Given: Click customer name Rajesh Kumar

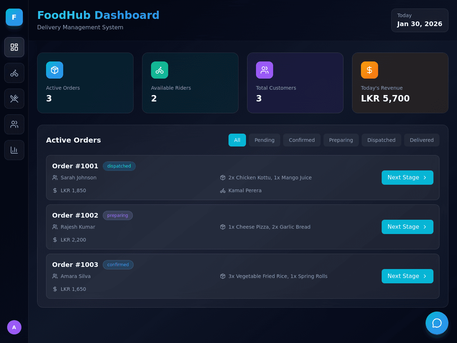Looking at the screenshot, I should click(x=78, y=227).
